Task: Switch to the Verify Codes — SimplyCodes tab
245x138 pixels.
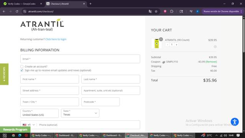Action: (21, 4)
